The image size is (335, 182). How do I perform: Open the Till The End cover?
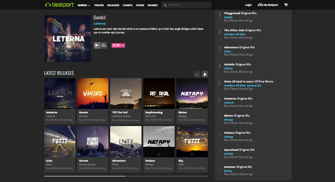pos(126,93)
